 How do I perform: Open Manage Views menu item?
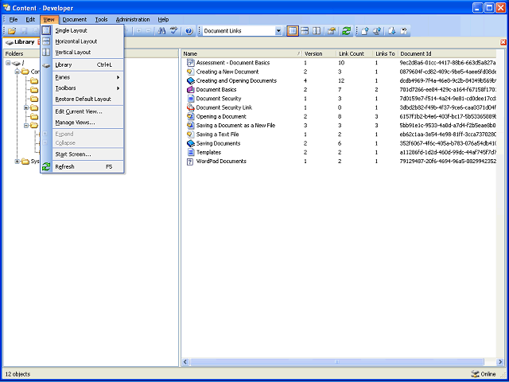(82, 123)
